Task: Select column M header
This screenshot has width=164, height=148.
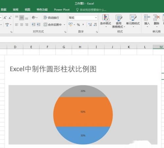Action: [x=158, y=47]
